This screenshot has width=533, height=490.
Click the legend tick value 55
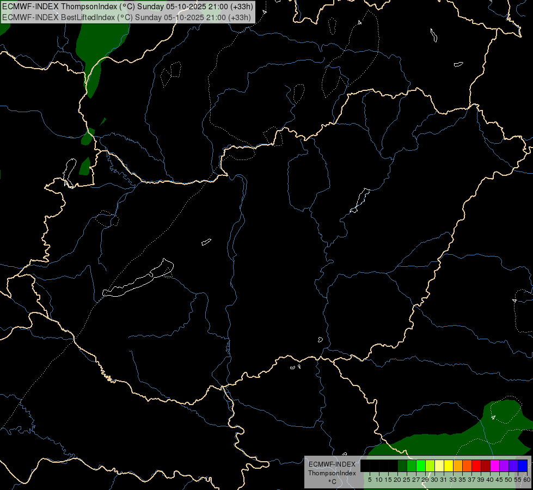518,480
